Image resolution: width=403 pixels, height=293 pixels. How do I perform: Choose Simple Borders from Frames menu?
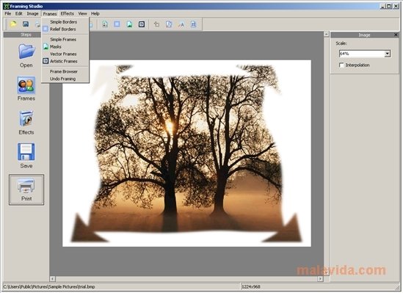coord(65,22)
